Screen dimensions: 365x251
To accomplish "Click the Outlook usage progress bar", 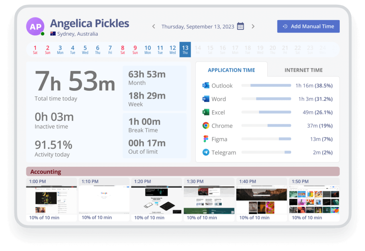I will 266,86.
